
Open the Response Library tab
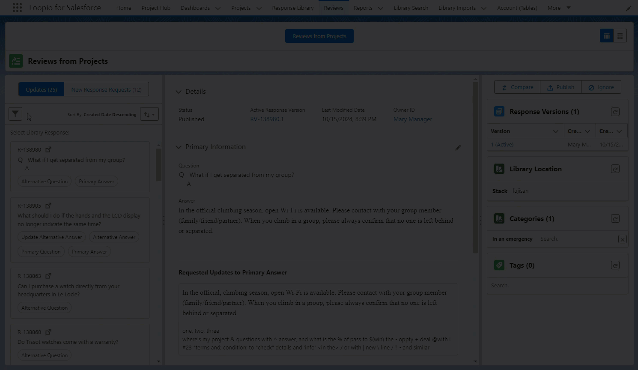(293, 8)
